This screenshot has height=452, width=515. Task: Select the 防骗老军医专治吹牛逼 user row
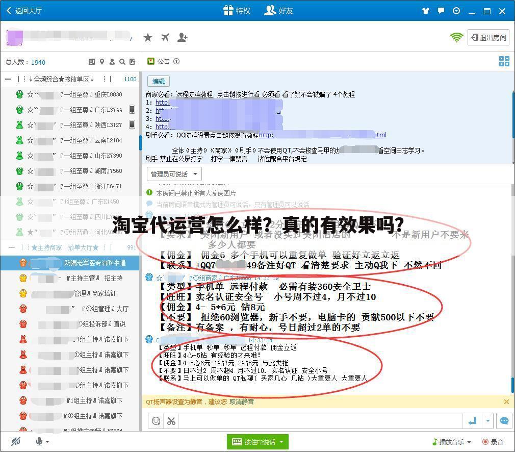70,263
